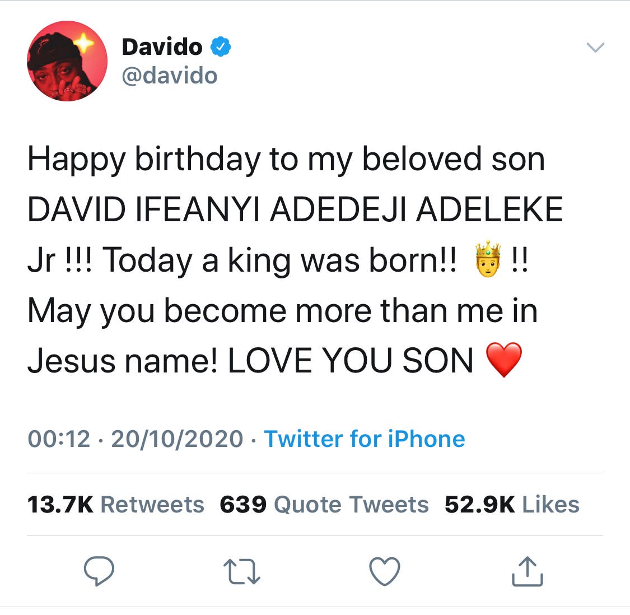This screenshot has height=615, width=630.
Task: Click the Twitter for iPhone source link
Action: [364, 439]
